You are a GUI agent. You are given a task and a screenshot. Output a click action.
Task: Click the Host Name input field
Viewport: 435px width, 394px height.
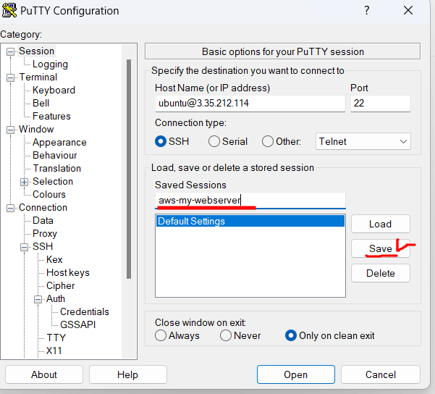coord(250,104)
